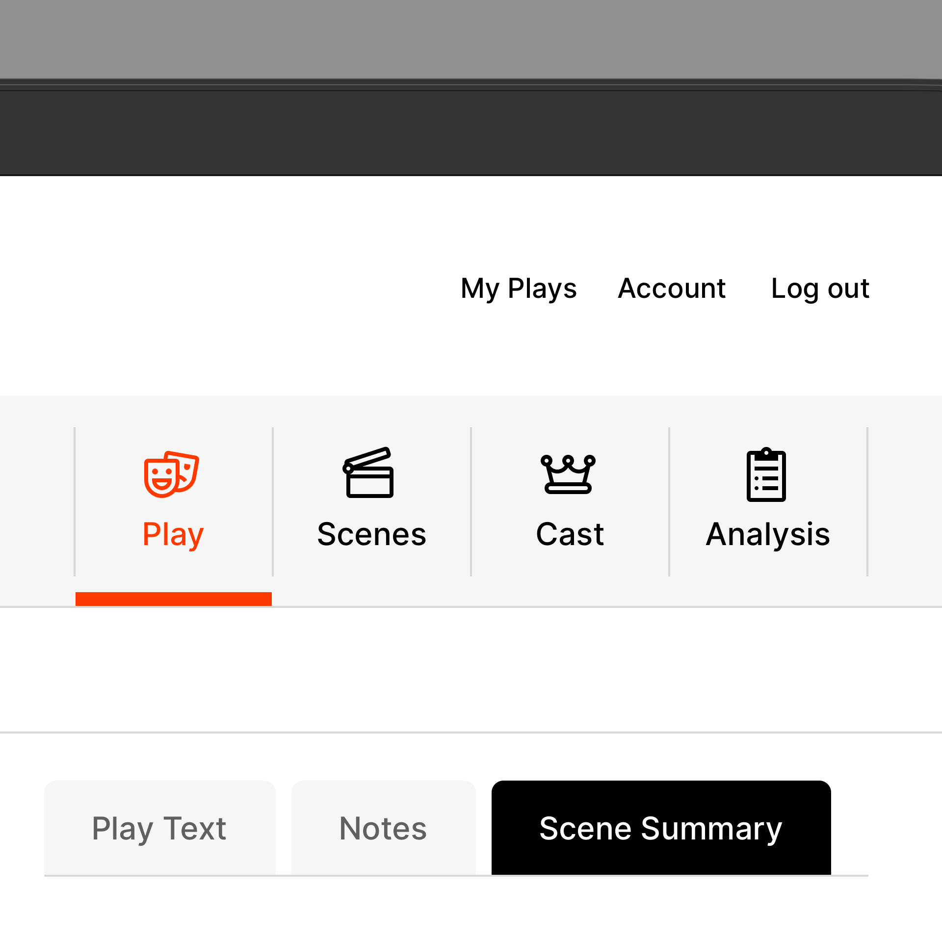
Task: Navigate to My Plays section
Action: (x=519, y=287)
